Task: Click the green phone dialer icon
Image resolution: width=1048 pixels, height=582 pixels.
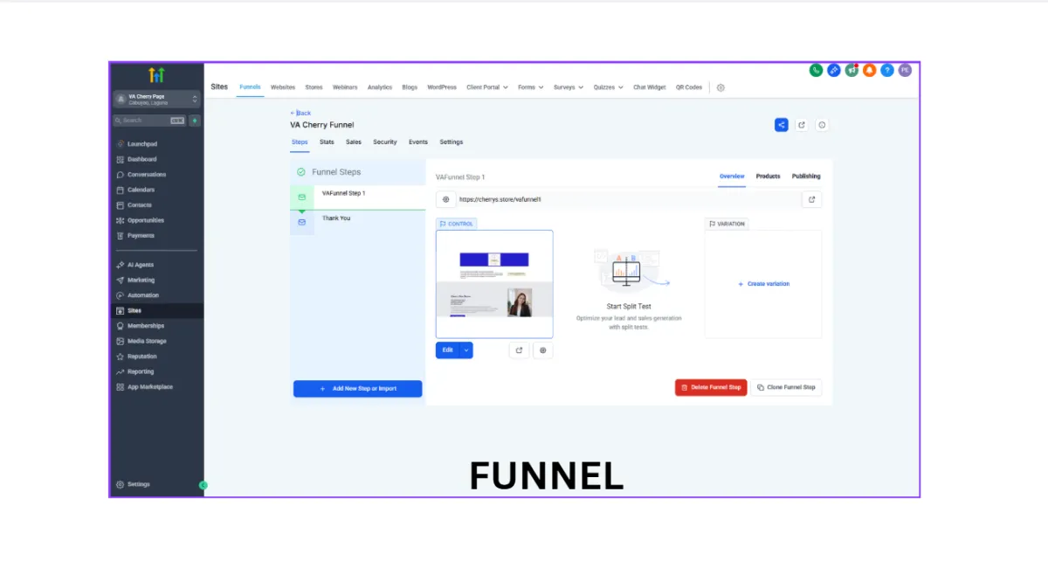Action: click(816, 70)
